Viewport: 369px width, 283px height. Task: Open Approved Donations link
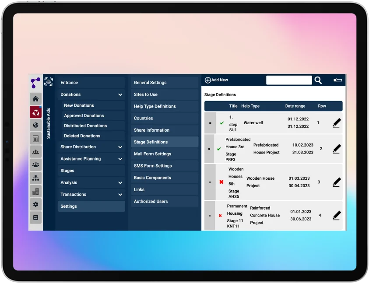(x=84, y=116)
